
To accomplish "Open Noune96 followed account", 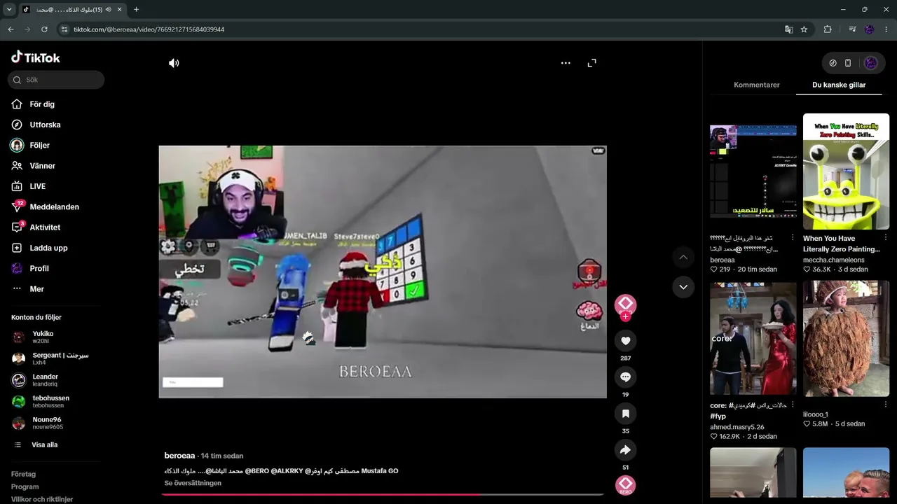I will pos(48,423).
